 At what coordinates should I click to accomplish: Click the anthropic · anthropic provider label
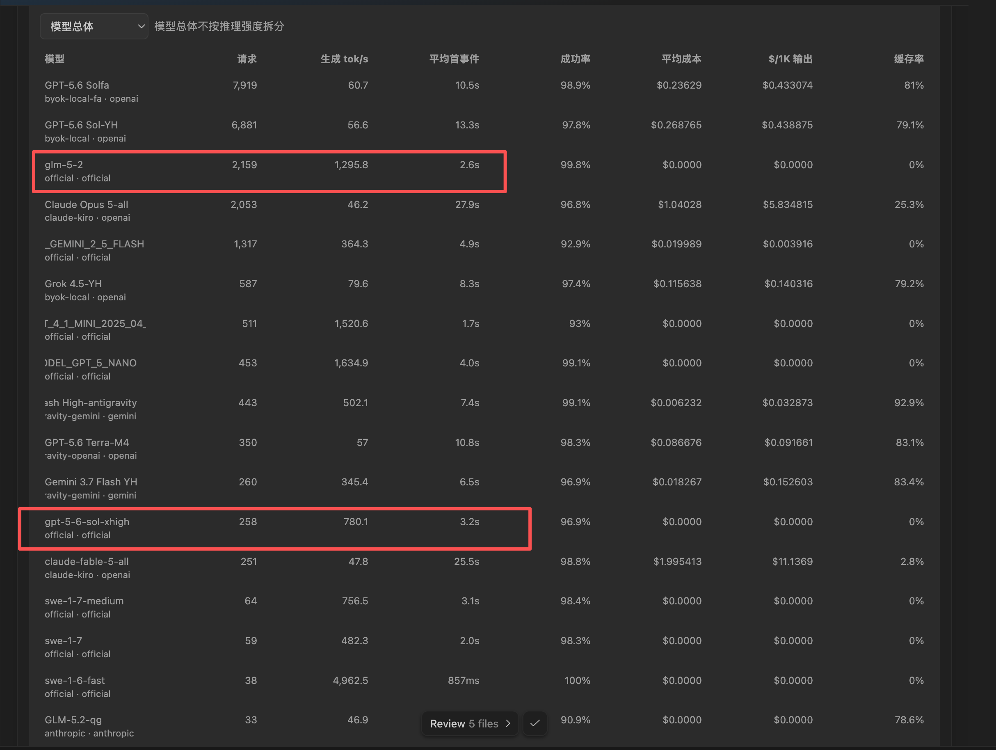tap(89, 733)
